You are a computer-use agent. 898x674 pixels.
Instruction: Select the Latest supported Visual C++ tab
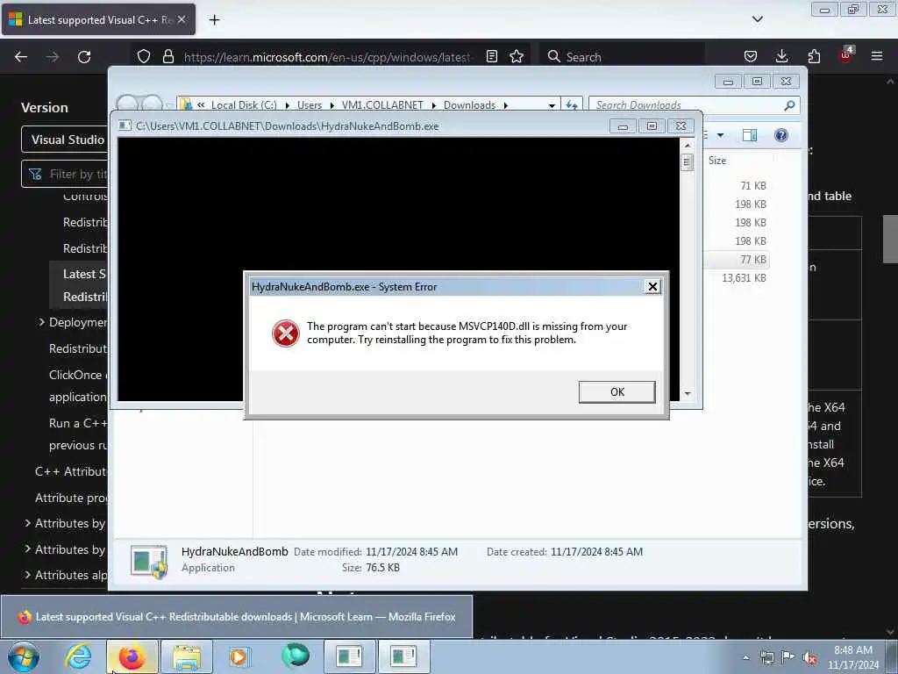point(98,19)
